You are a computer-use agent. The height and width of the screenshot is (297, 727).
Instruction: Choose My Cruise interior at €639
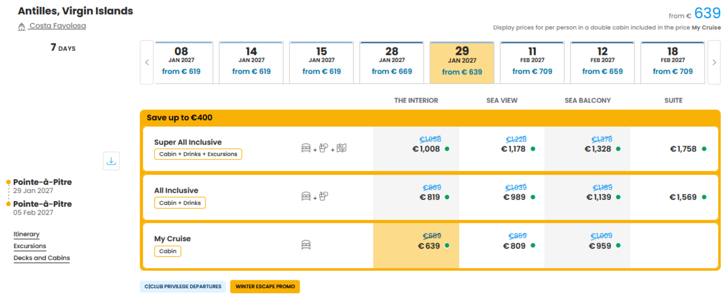tap(416, 245)
